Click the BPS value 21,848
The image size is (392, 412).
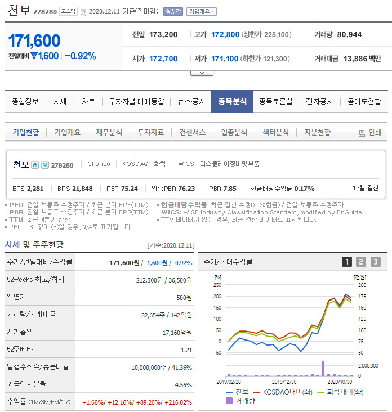[x=82, y=189]
